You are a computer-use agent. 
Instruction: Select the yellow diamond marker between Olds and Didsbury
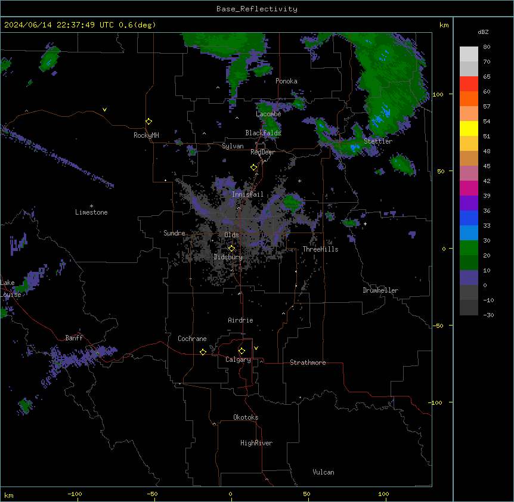coord(231,249)
